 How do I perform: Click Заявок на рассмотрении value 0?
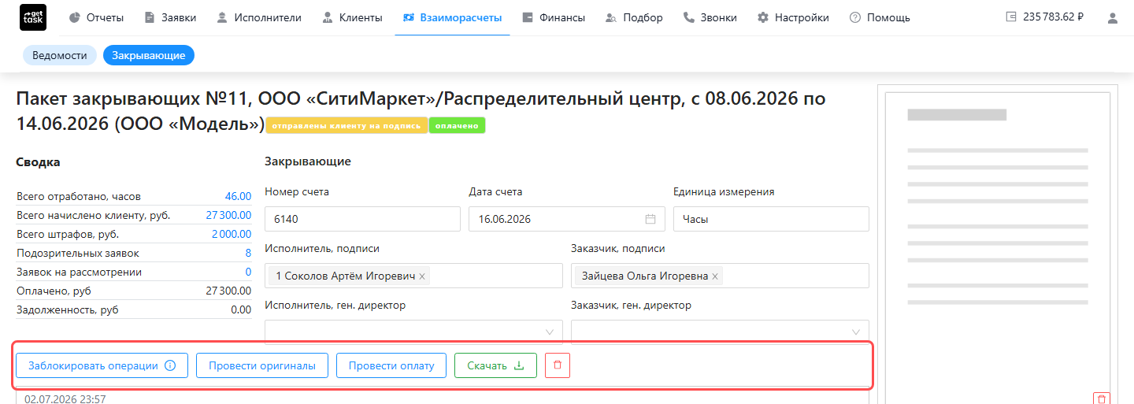coord(248,272)
